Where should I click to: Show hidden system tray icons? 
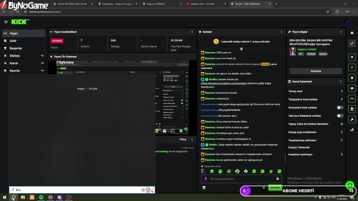(316, 197)
